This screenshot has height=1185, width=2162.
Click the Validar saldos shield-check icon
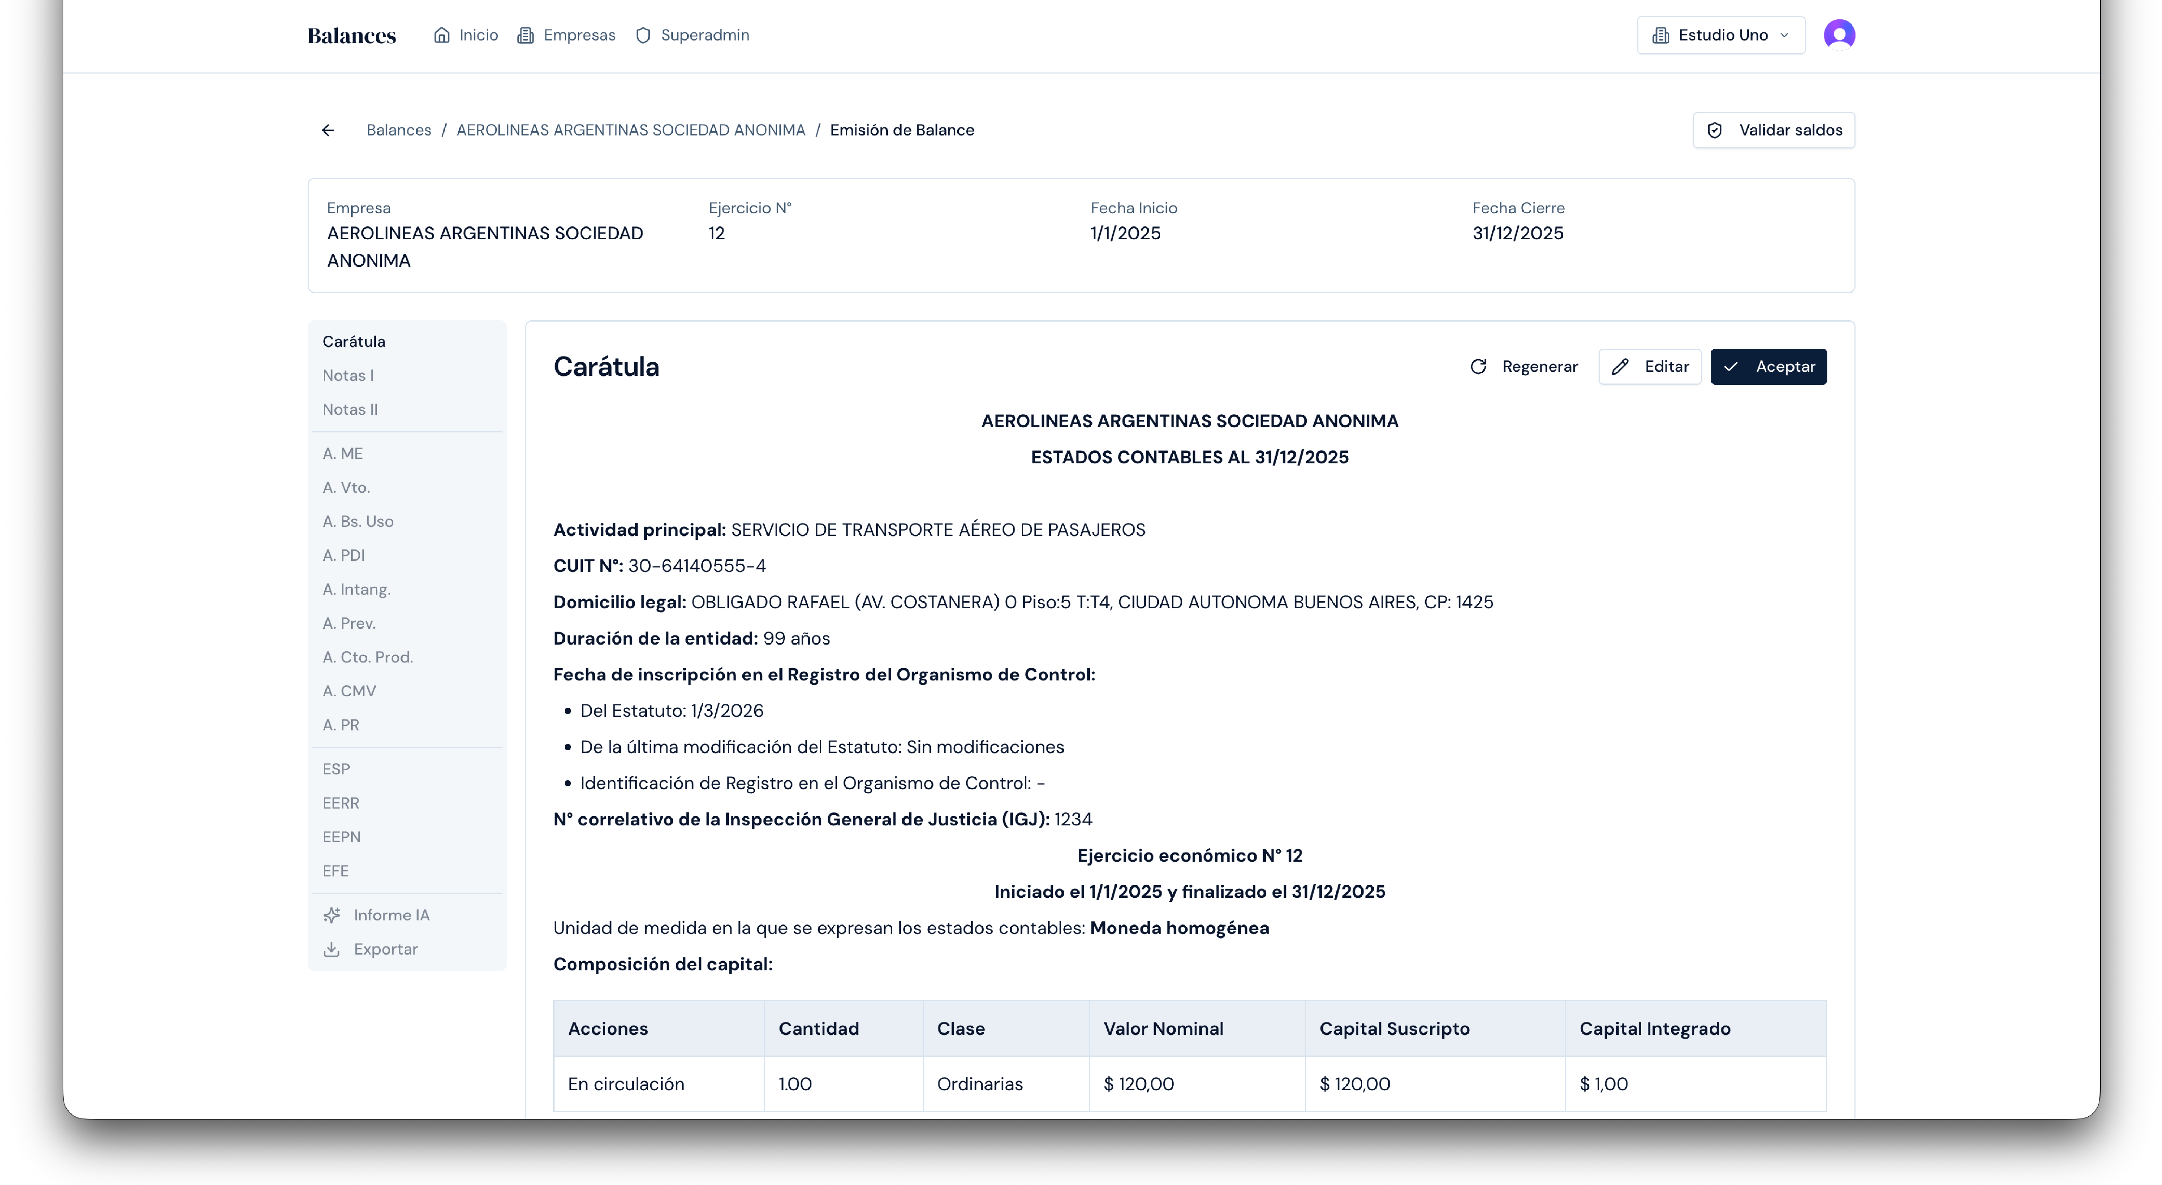pyautogui.click(x=1715, y=130)
